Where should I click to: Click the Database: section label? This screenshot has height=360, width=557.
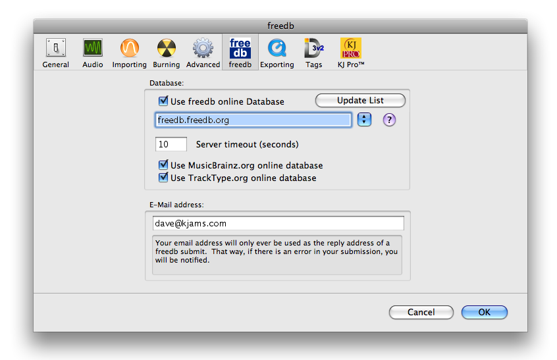point(167,83)
